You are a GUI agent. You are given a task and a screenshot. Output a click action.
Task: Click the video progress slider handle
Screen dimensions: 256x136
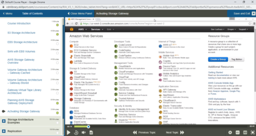[88, 126]
